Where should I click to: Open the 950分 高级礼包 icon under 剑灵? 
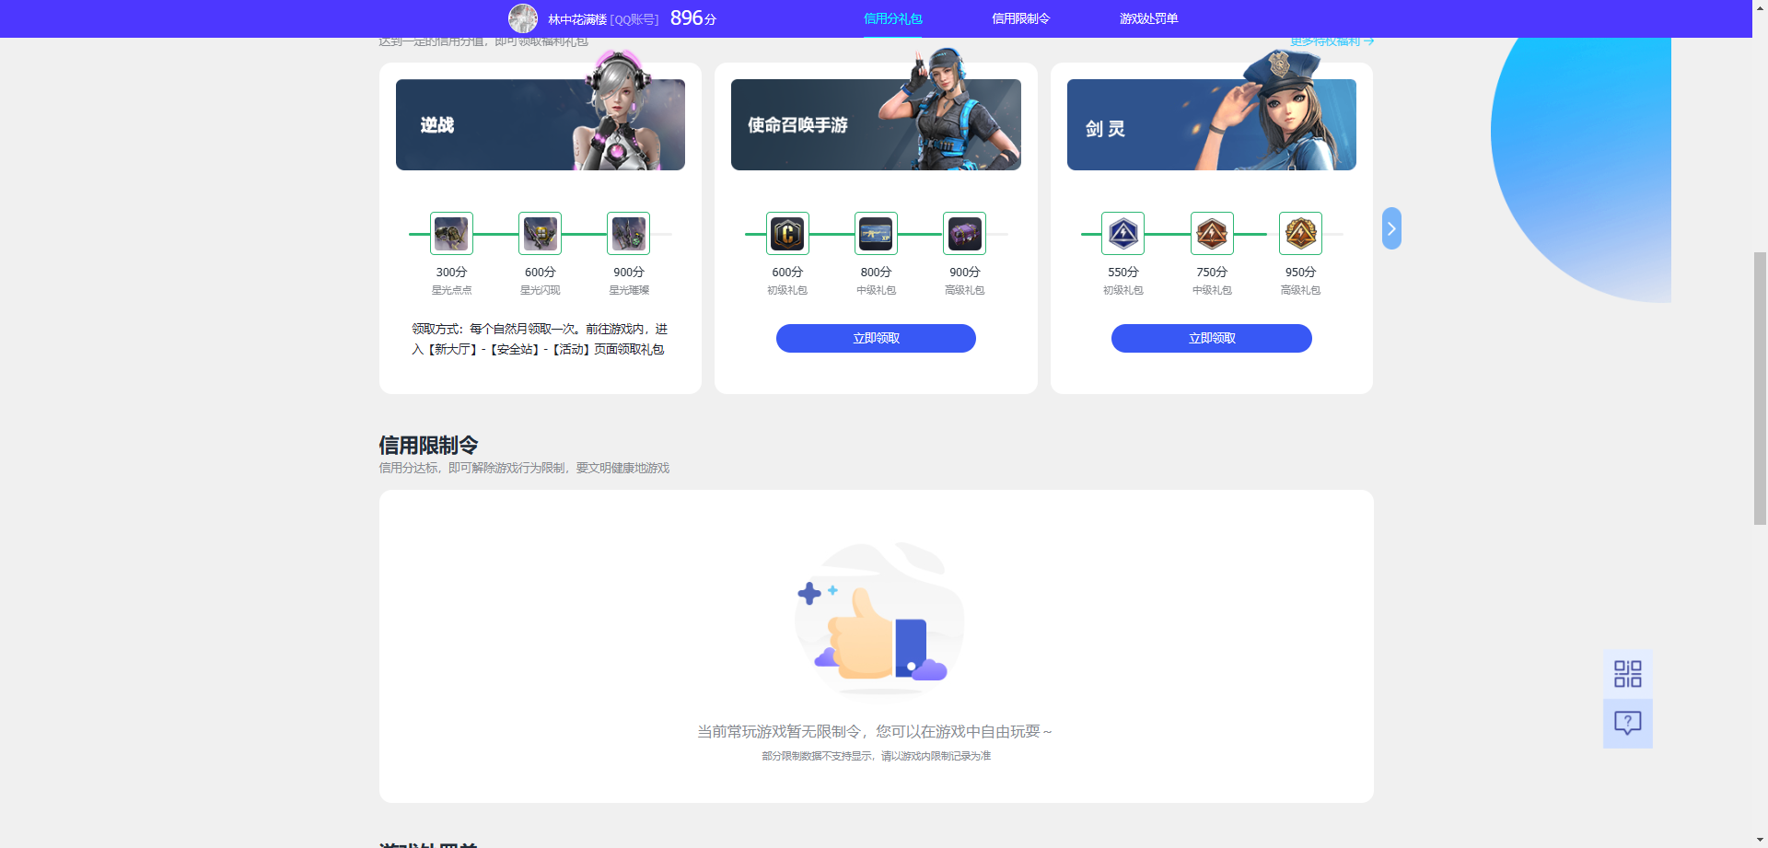1300,233
